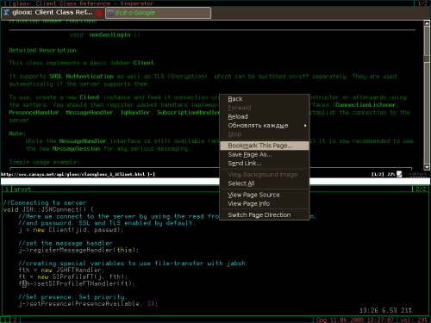The image size is (431, 323).
Task: Choose Send Link in context menu
Action: click(265, 164)
